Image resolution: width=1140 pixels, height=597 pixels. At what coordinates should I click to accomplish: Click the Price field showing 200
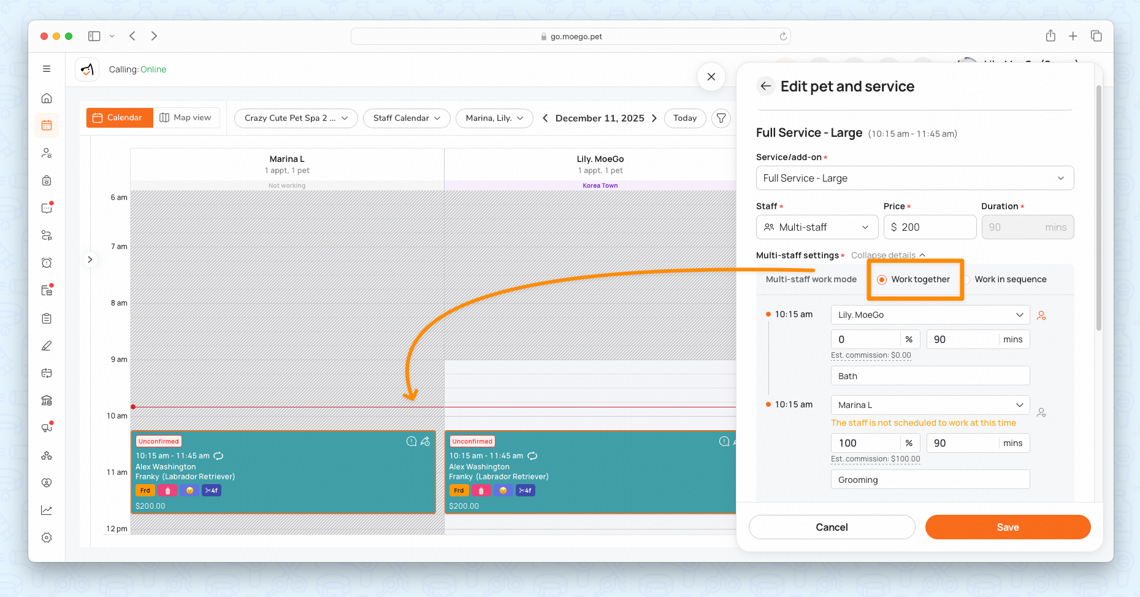point(930,227)
